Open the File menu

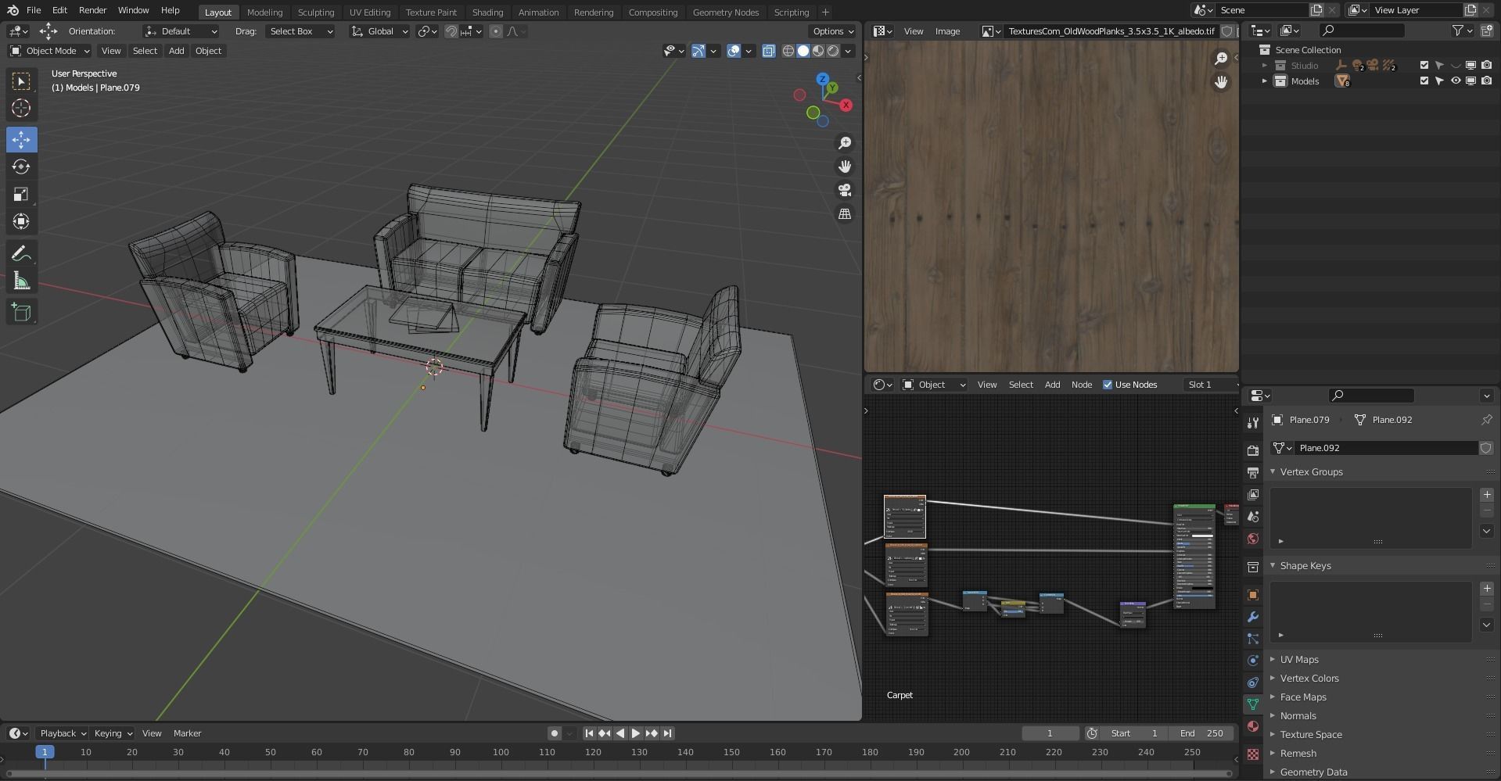(34, 11)
